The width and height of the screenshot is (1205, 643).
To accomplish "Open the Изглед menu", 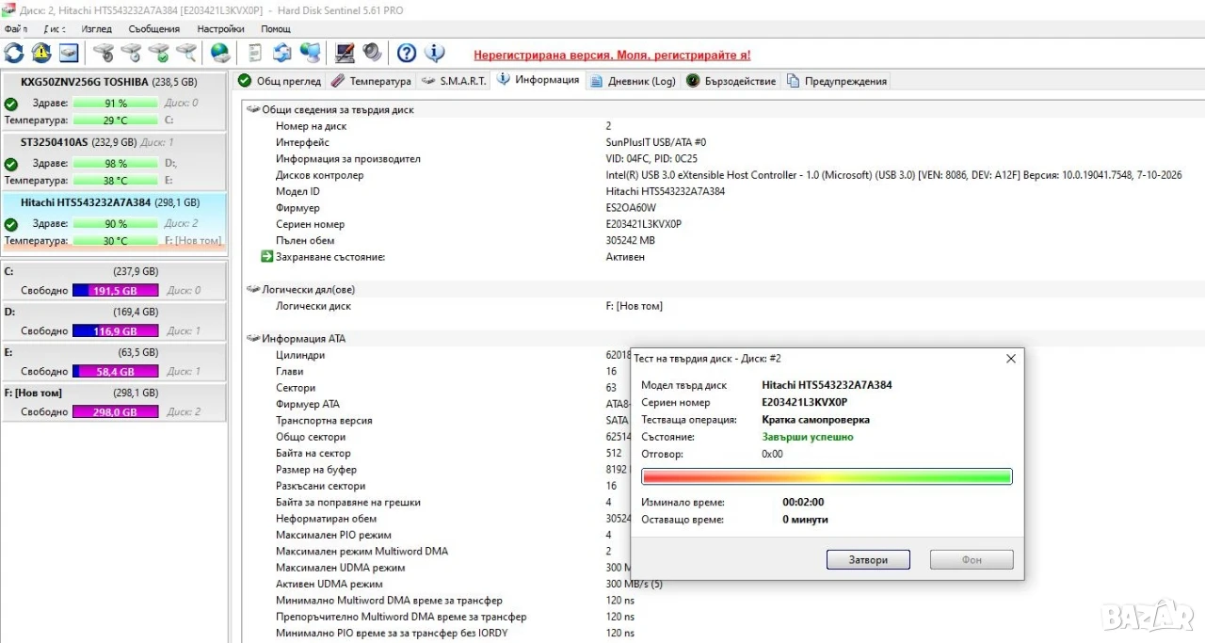I will [x=96, y=29].
